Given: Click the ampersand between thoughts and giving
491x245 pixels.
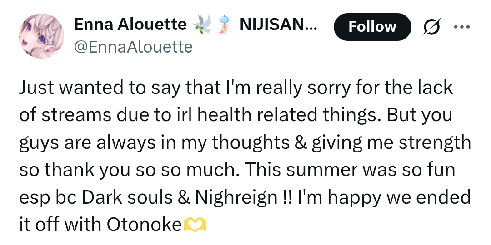Looking at the screenshot, I should [x=300, y=143].
